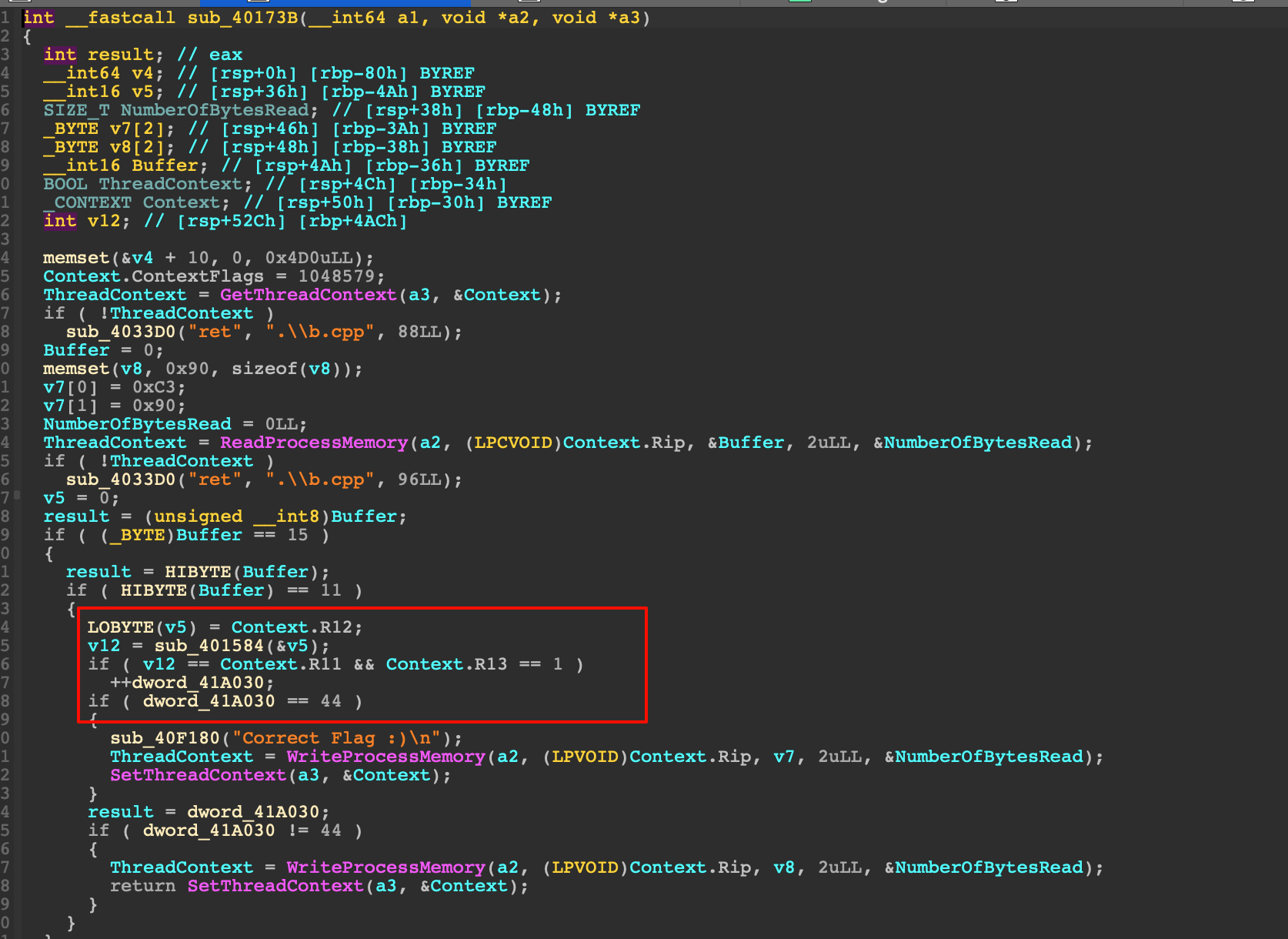
Task: Select the 96LL argument of sub_4033D0
Action: [x=419, y=480]
